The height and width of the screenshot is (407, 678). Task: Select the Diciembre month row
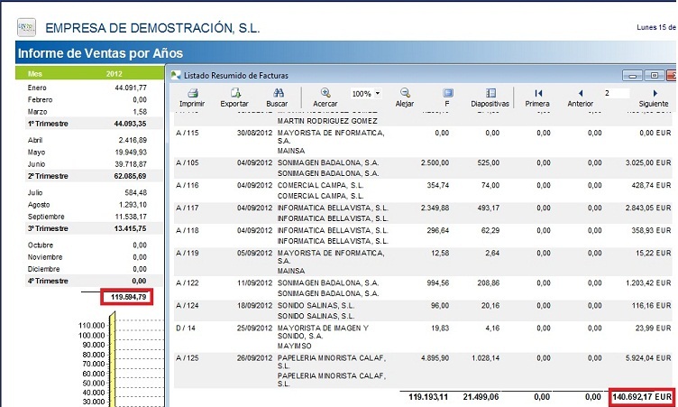coord(89,269)
